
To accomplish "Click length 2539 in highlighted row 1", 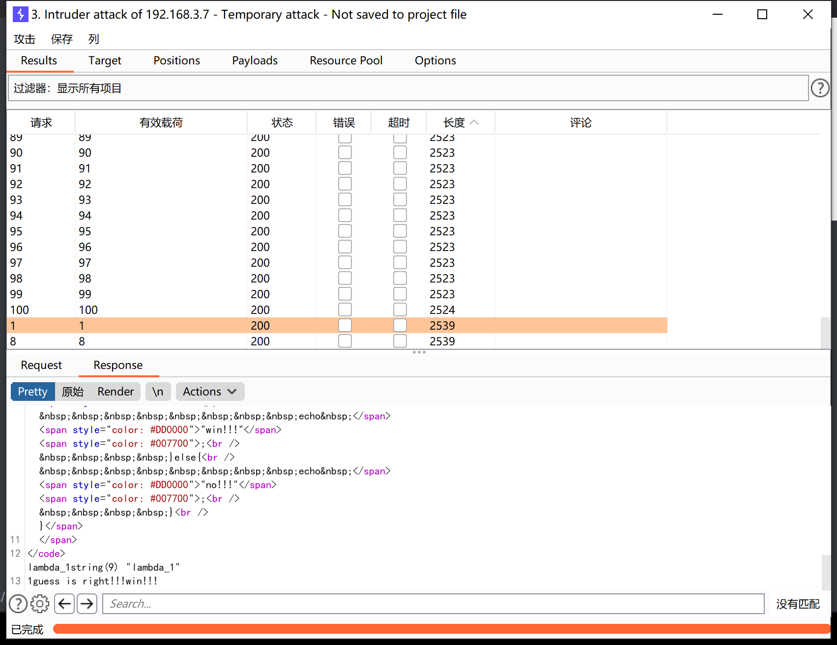I will pyautogui.click(x=442, y=326).
